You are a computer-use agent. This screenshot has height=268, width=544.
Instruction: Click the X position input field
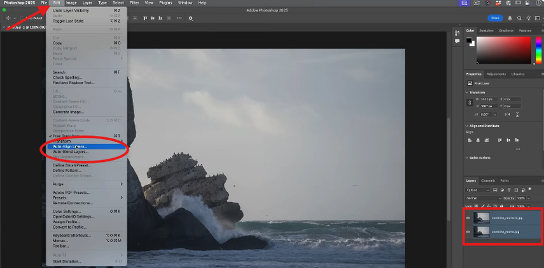click(512, 99)
